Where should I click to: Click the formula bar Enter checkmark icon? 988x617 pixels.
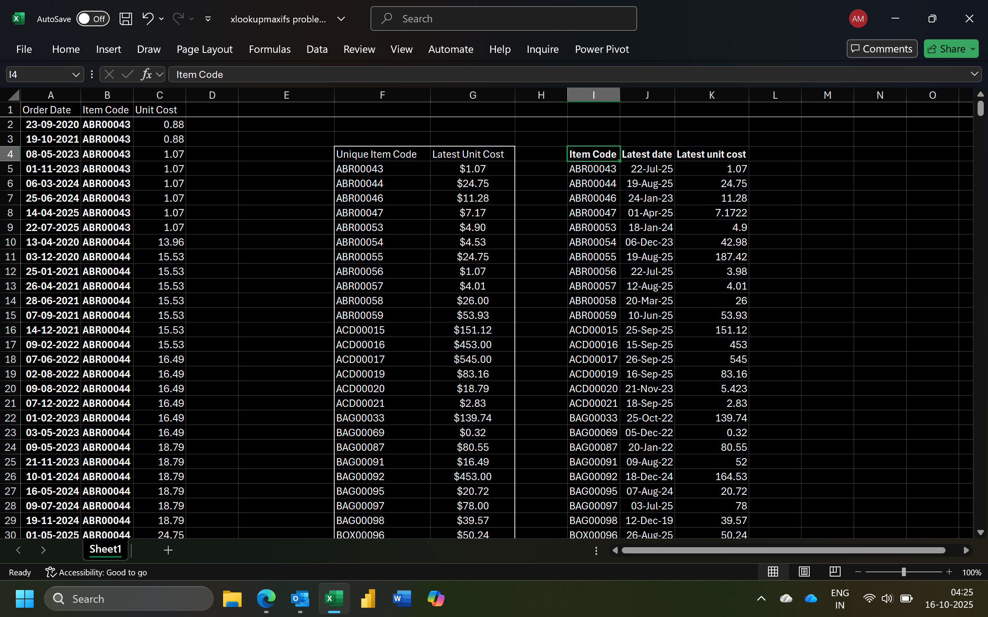(127, 74)
